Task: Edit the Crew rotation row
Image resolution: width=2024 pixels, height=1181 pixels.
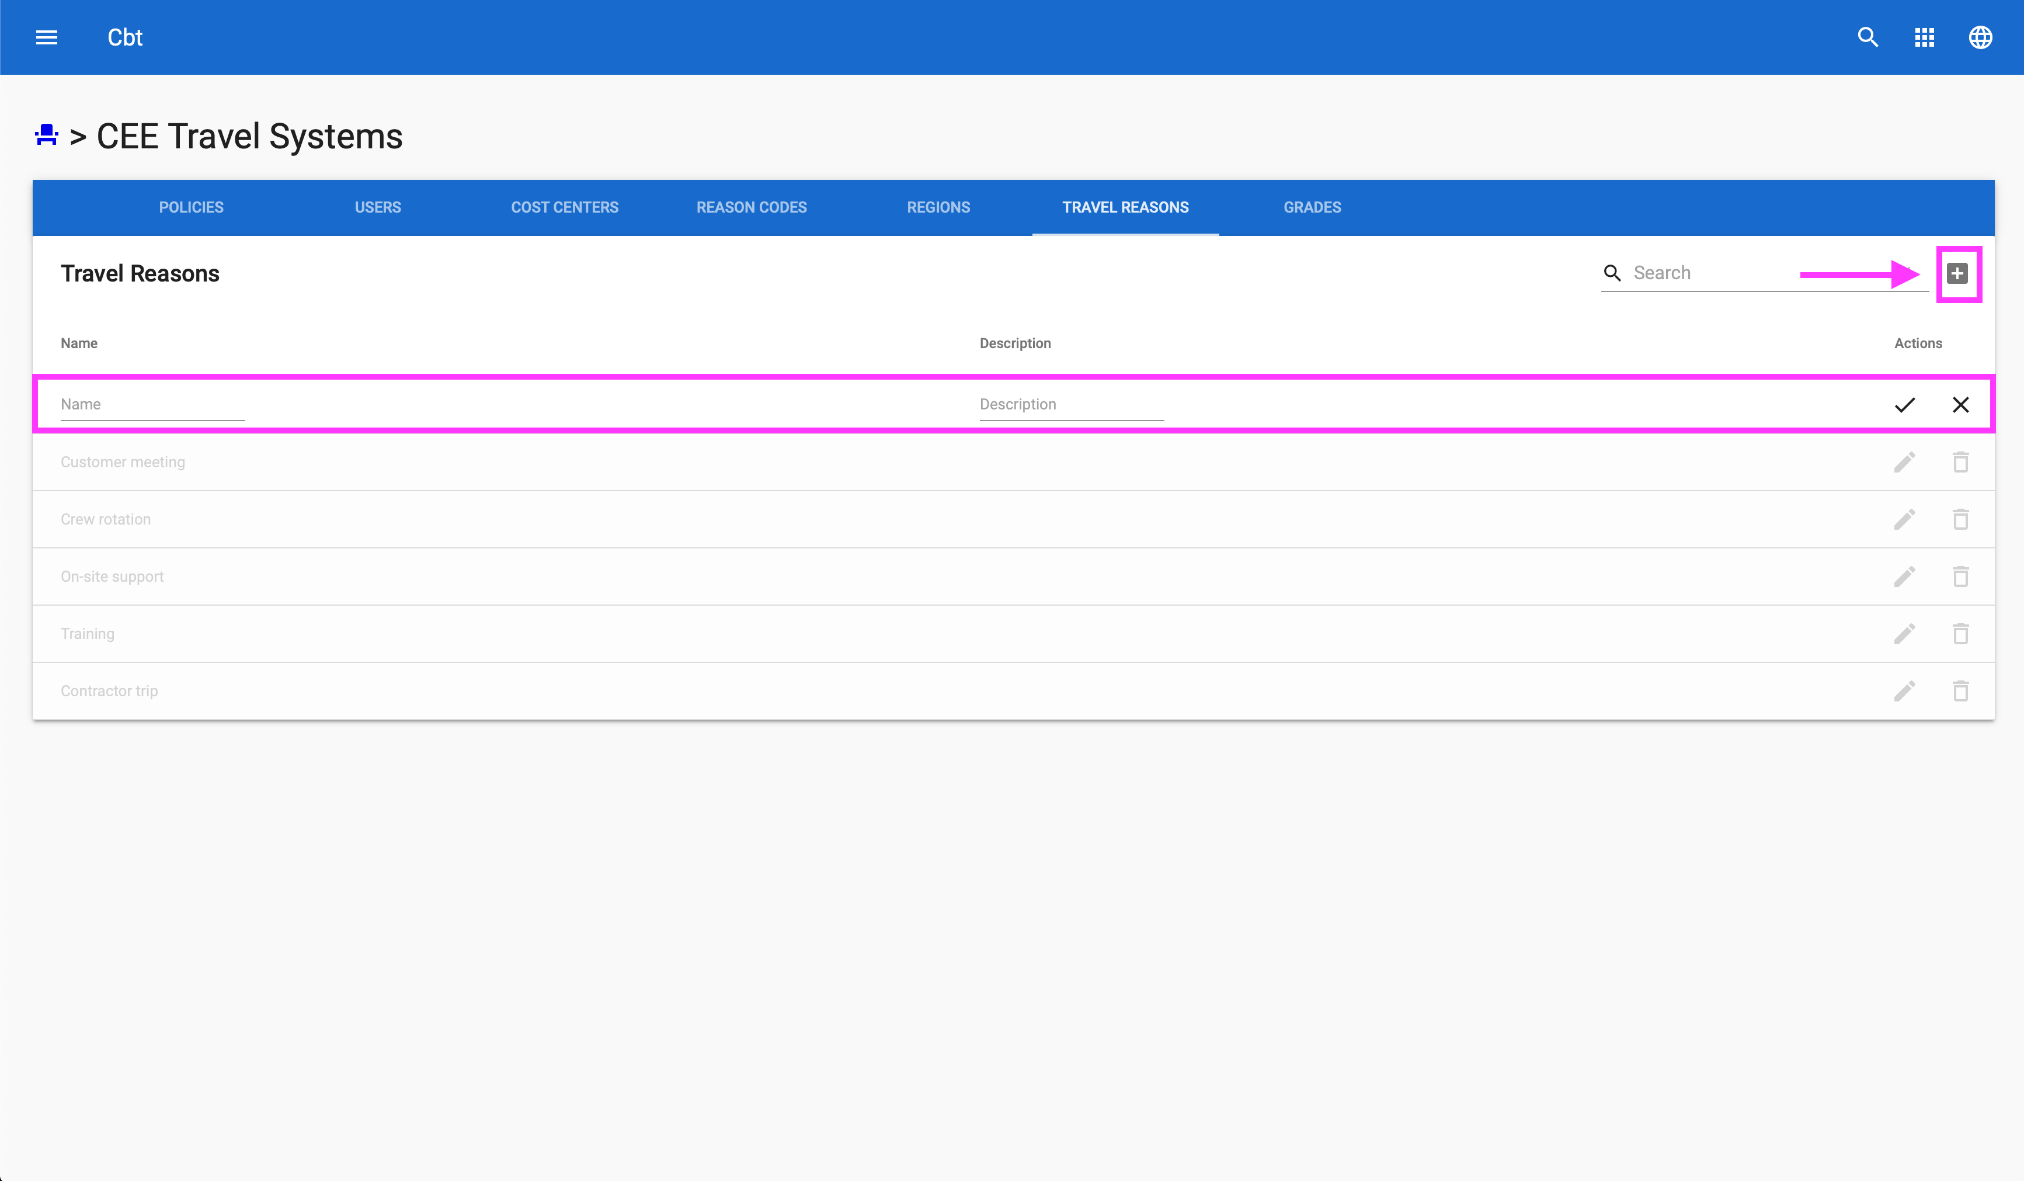Action: (x=1904, y=519)
